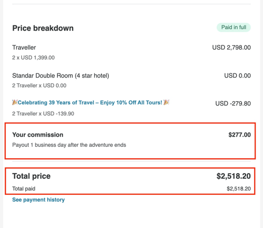Open the See payment history link
This screenshot has width=263, height=228.
click(x=38, y=199)
